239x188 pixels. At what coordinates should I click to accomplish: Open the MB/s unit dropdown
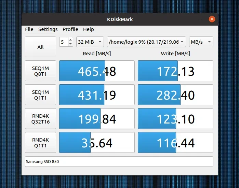point(201,42)
